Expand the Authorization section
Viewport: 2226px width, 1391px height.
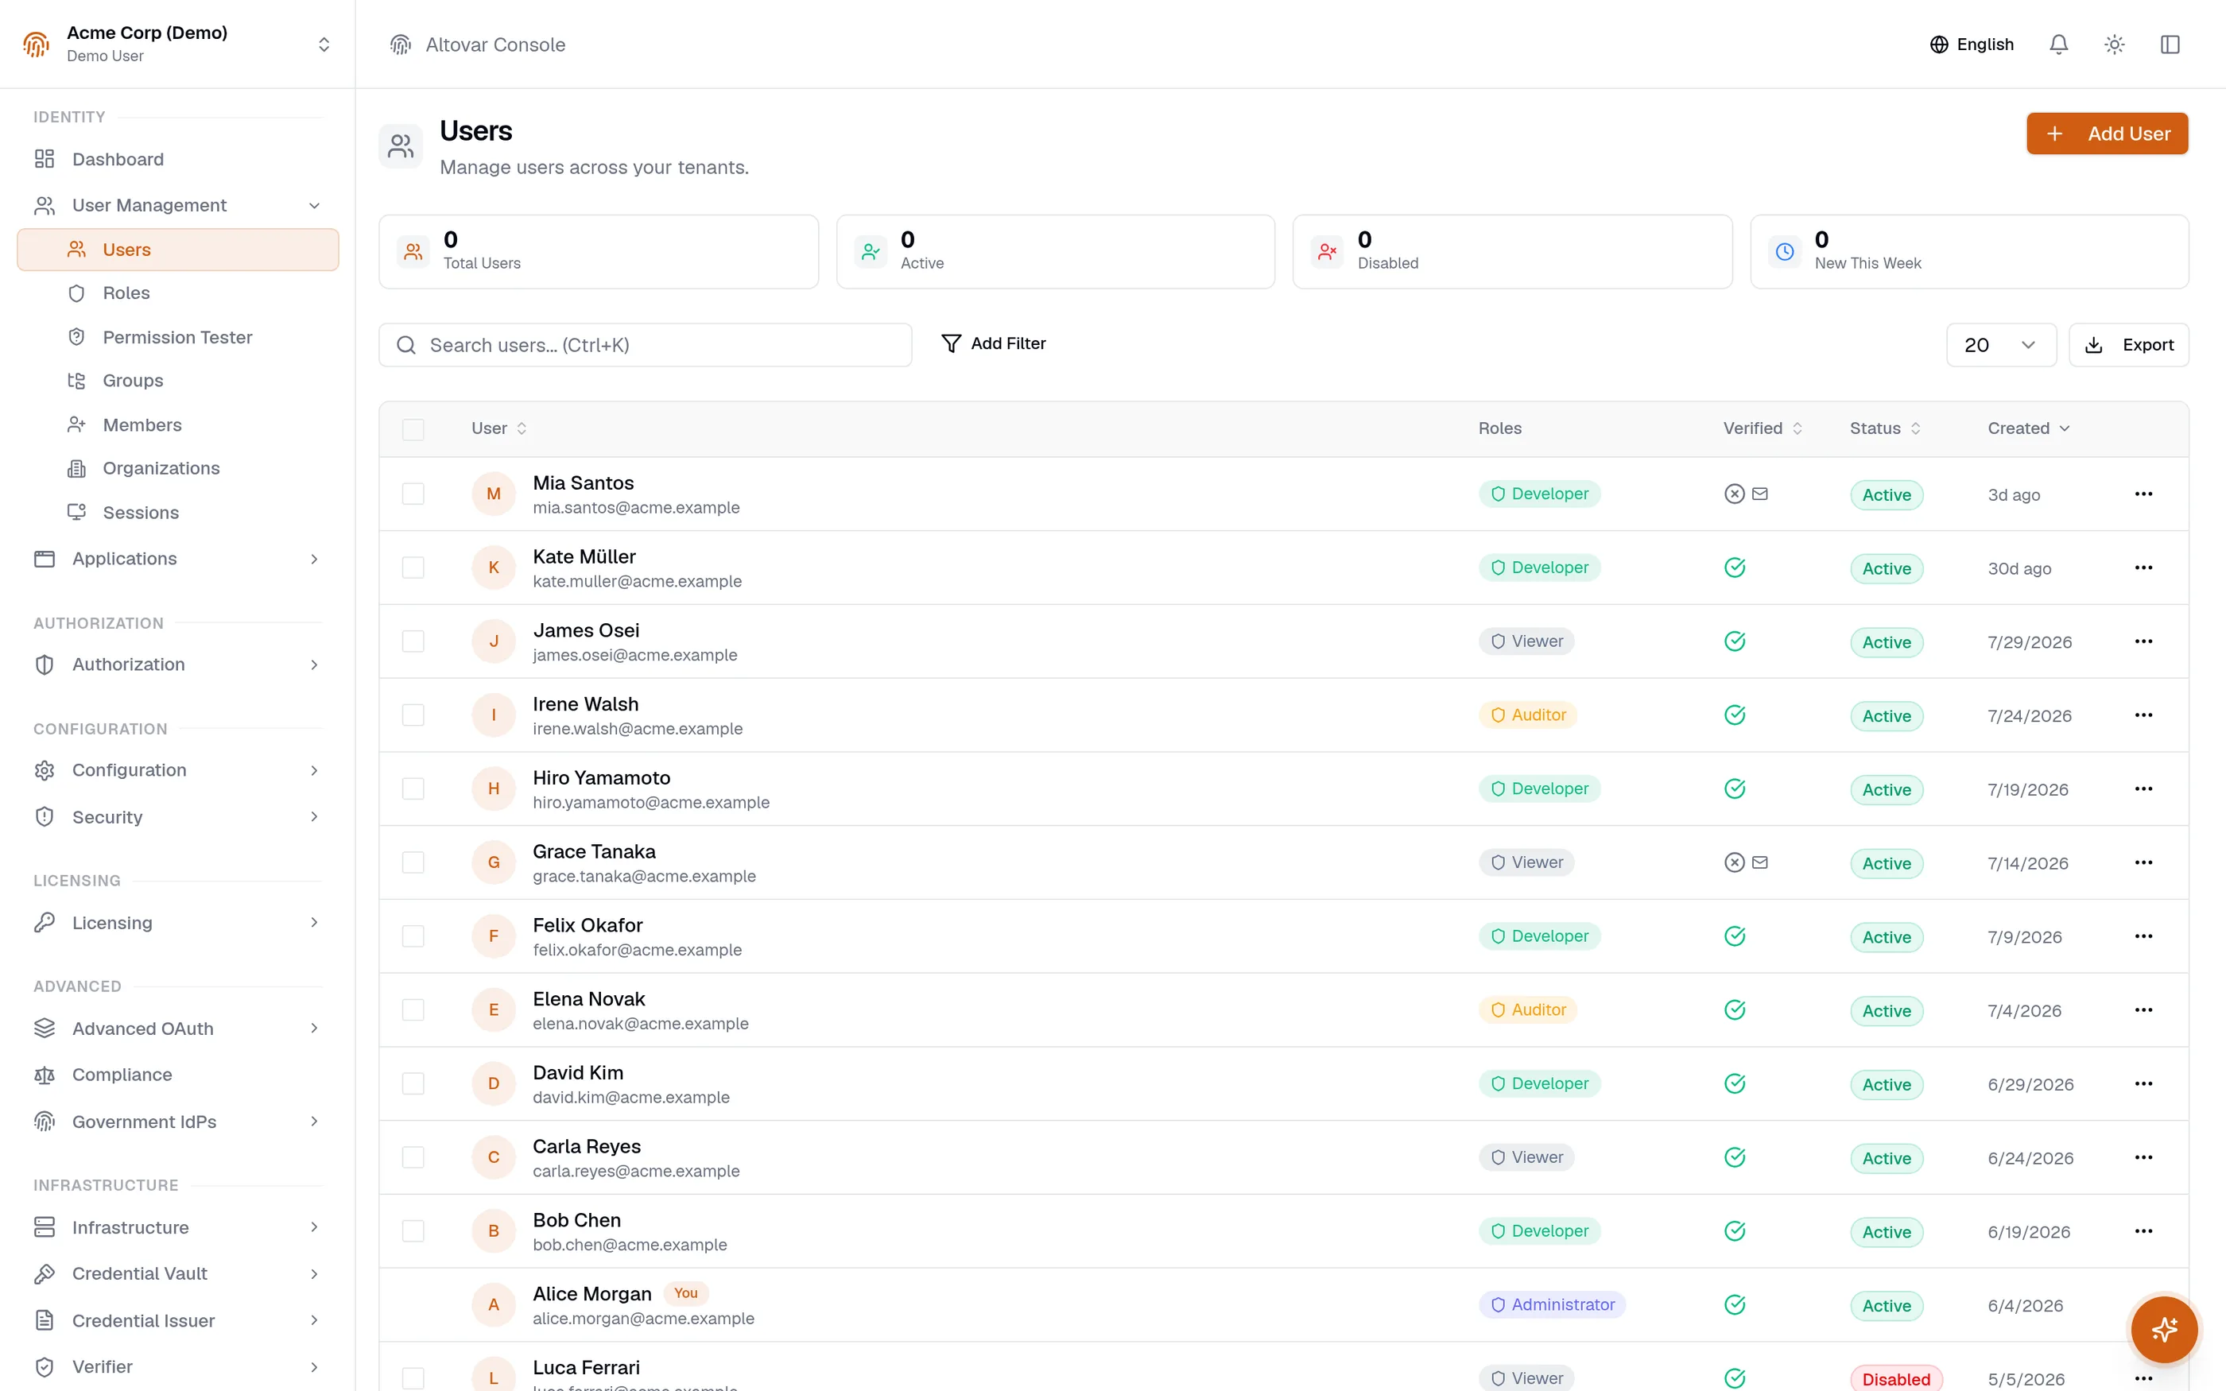177,665
